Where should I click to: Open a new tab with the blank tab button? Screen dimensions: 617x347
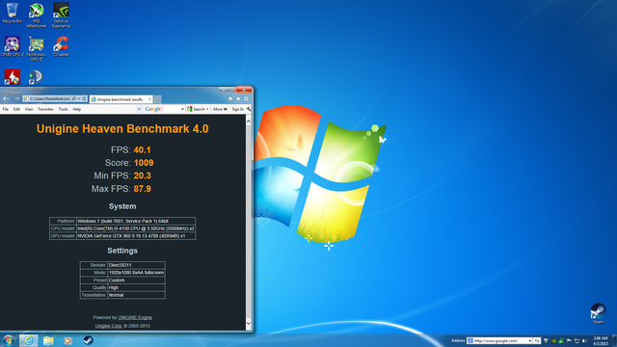pos(157,99)
